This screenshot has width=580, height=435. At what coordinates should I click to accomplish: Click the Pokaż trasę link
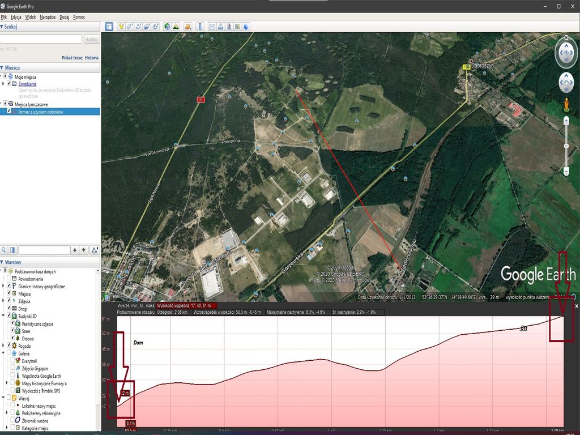point(72,58)
